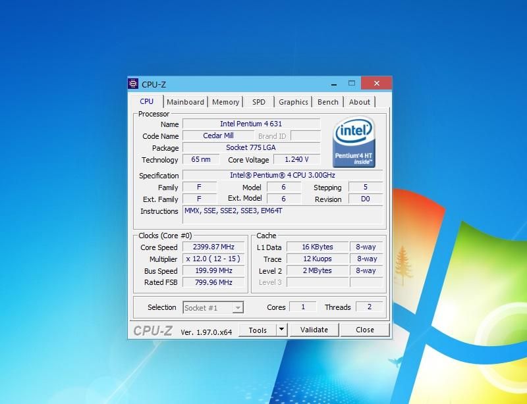Click the Revision value 'D0'
Viewport: 527px width, 404px height.
tap(366, 199)
